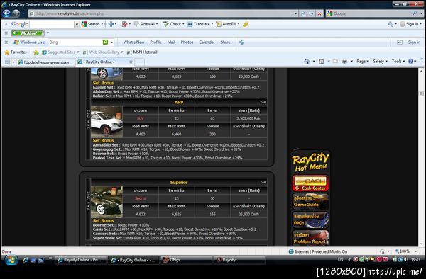Open the Help question mark menu
Viewport: 426px width, 279px height.
tap(412, 62)
